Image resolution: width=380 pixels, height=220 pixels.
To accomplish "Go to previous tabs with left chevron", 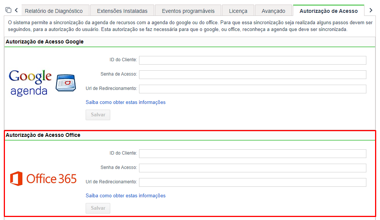I will (16, 10).
